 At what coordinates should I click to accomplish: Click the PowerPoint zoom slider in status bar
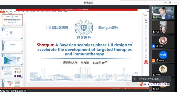[138, 88]
